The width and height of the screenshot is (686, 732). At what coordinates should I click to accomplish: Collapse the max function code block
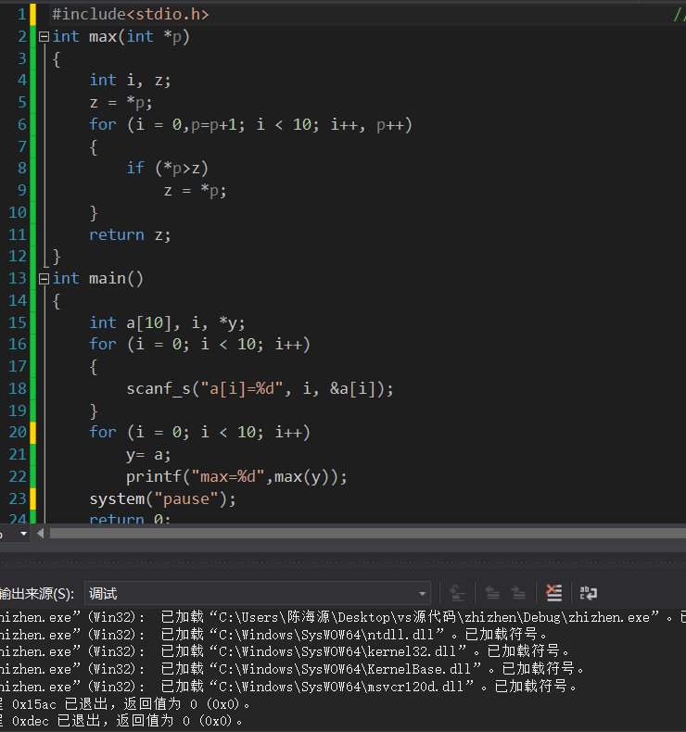coord(44,37)
